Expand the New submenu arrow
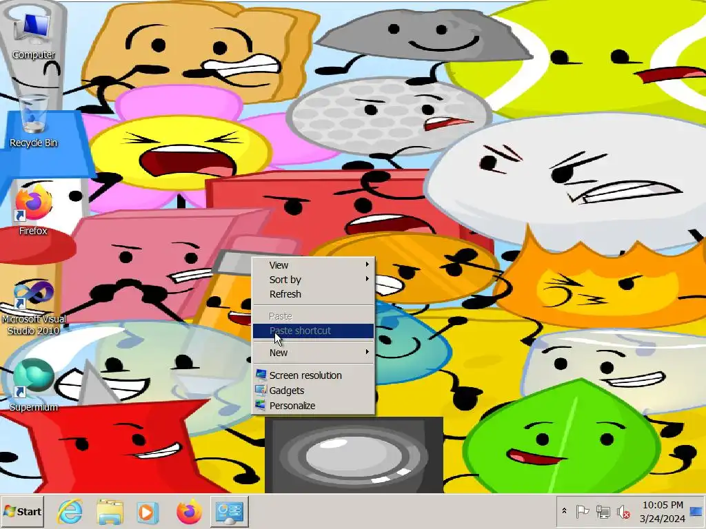 pos(367,352)
